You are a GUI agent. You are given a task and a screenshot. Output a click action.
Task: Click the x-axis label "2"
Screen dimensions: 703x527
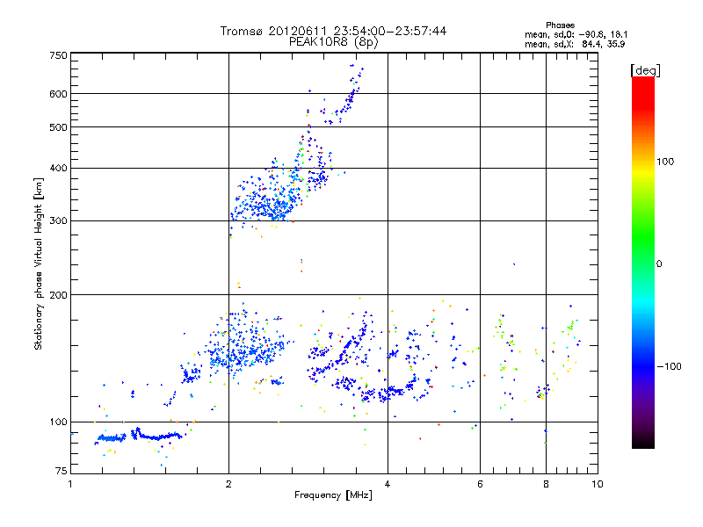[228, 484]
